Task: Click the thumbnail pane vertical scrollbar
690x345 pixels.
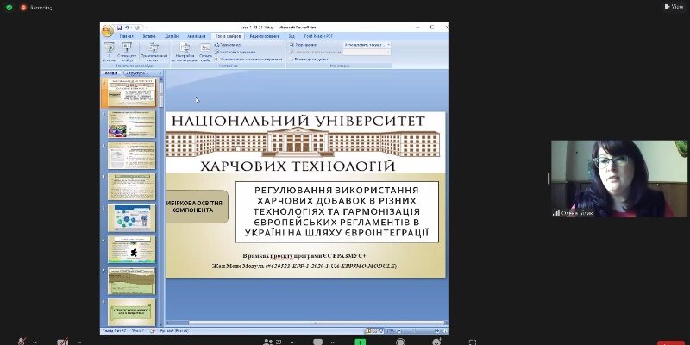Action: click(x=161, y=202)
